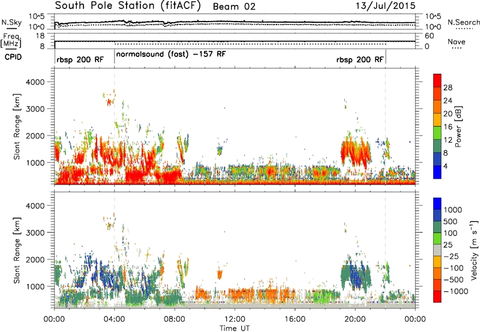The height and width of the screenshot is (332, 480).
Task: Click the red top segment of Power colorbar
Action: 437,80
